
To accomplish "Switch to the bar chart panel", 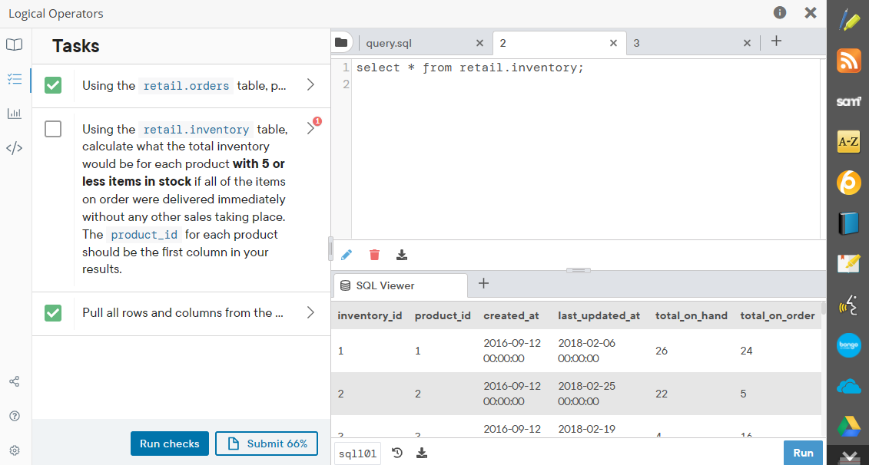I will 14,114.
